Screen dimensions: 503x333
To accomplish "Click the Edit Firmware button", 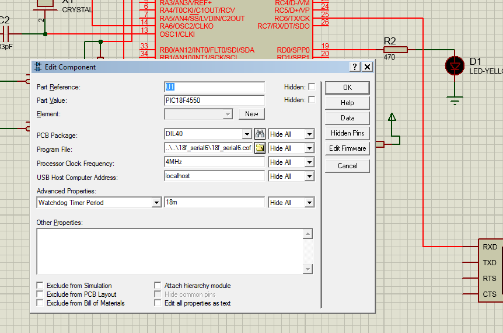I will [347, 148].
